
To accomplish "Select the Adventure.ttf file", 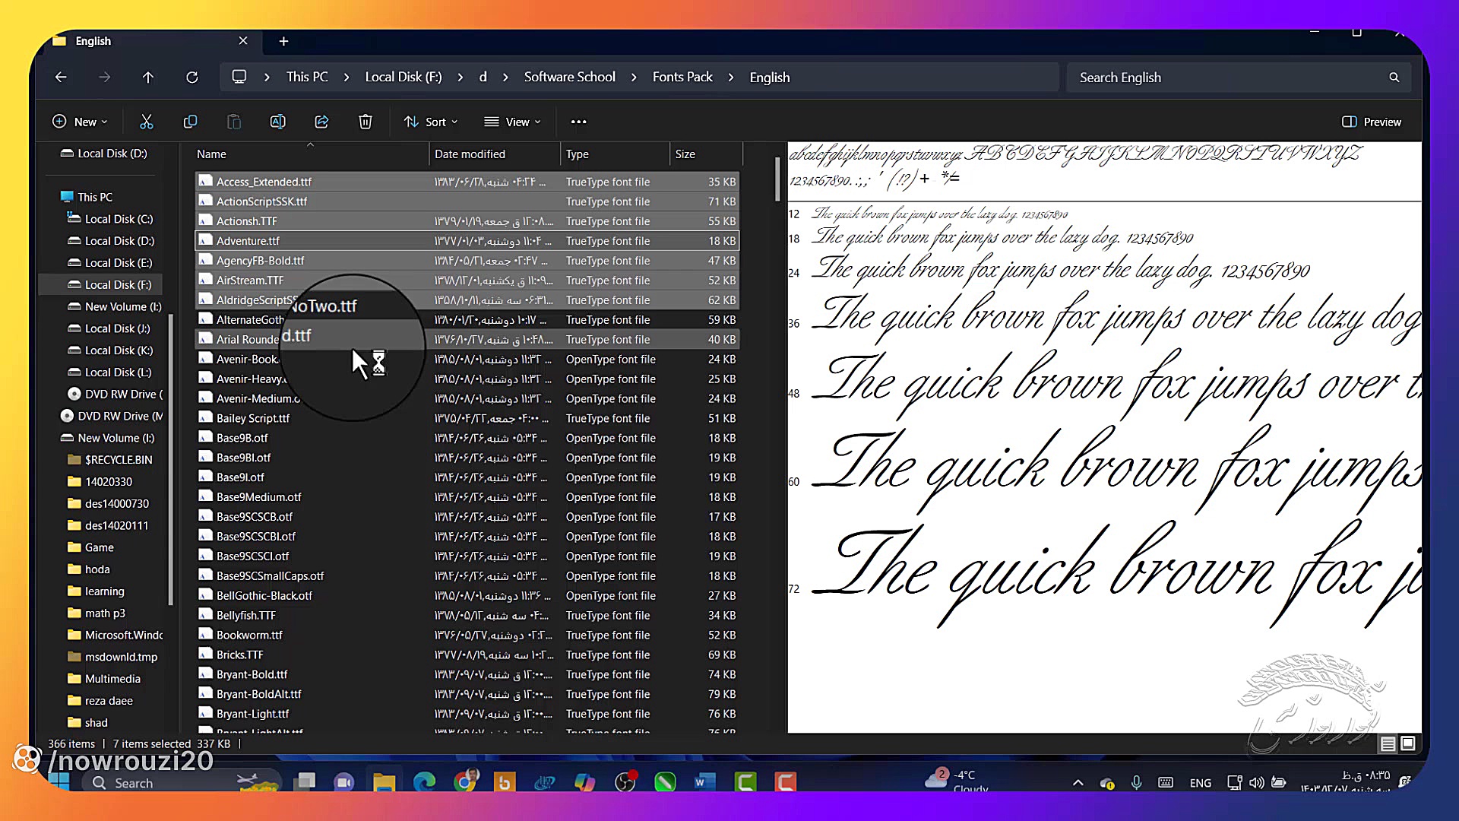I will [467, 241].
